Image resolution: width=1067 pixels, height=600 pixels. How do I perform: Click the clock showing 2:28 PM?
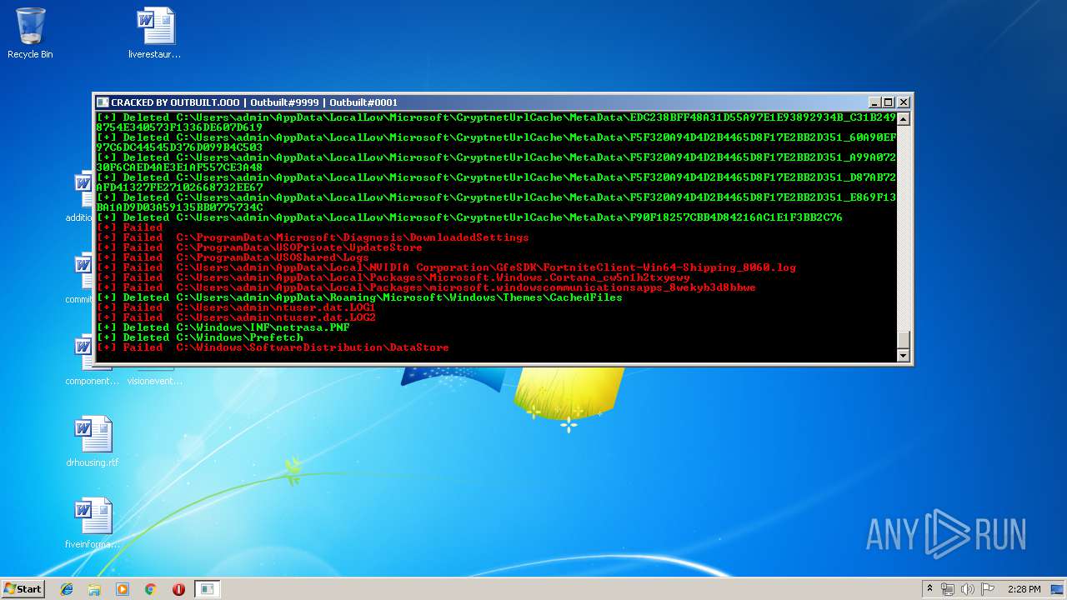pos(1024,589)
